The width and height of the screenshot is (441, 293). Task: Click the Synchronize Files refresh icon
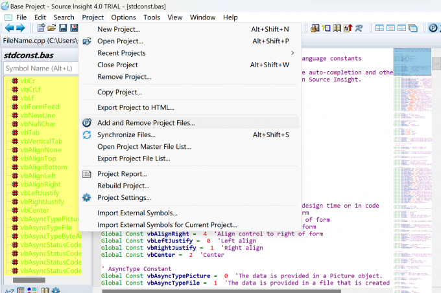click(86, 135)
